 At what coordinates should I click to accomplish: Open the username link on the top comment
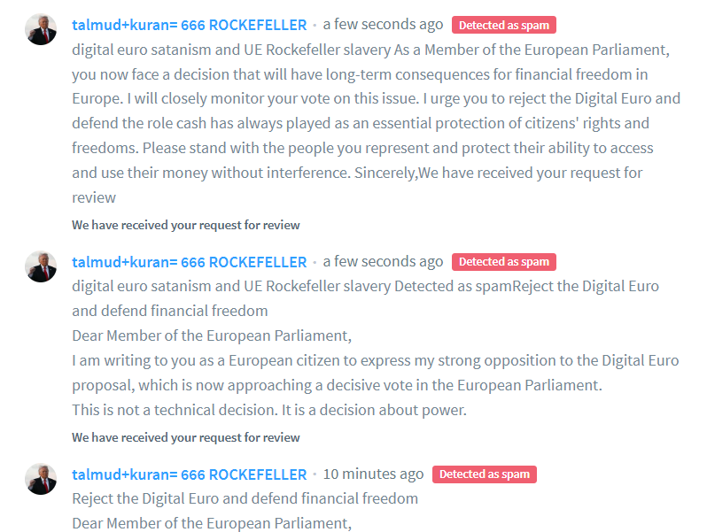pos(189,25)
